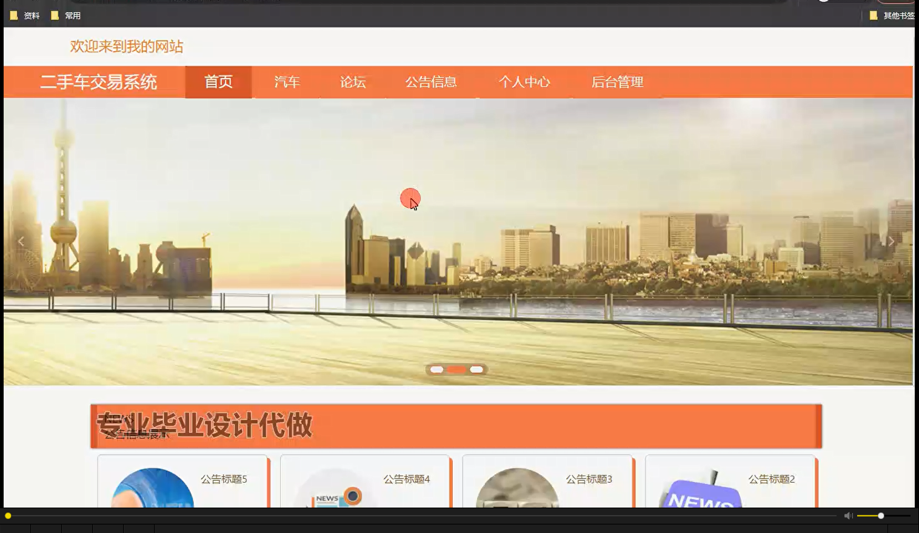Open the 个人中心 navigation menu
The width and height of the screenshot is (919, 533).
524,82
